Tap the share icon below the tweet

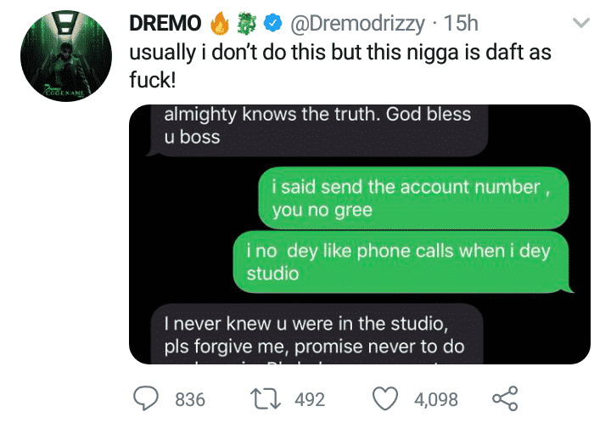pos(505,398)
